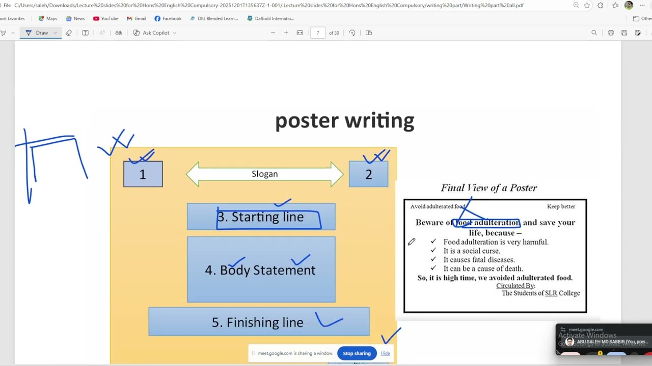Open the Maps bookmark

48,18
